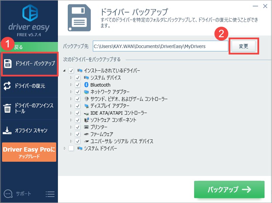This screenshot has width=272, height=203.
Task: Open the hamburger list menu icon
Action: click(50, 194)
